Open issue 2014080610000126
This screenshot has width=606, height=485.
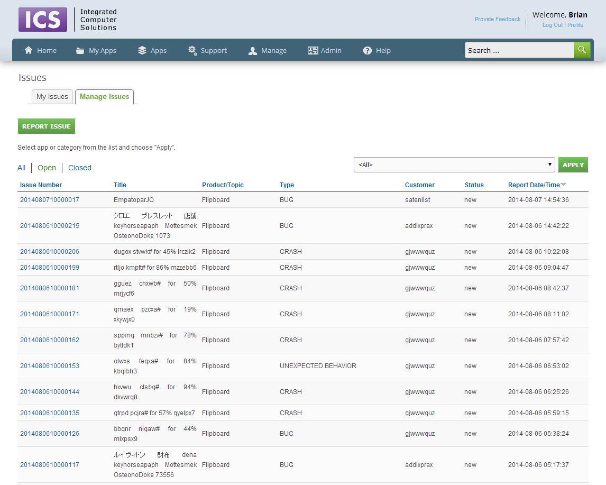click(50, 434)
